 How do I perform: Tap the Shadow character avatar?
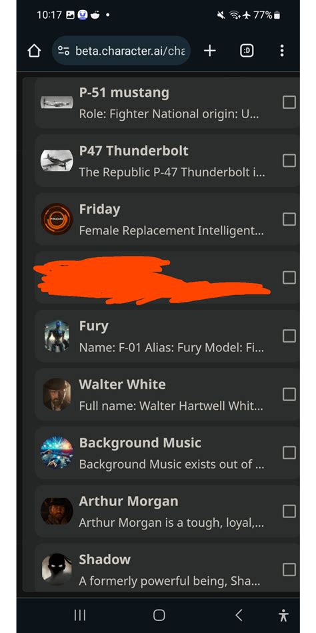[x=57, y=569]
